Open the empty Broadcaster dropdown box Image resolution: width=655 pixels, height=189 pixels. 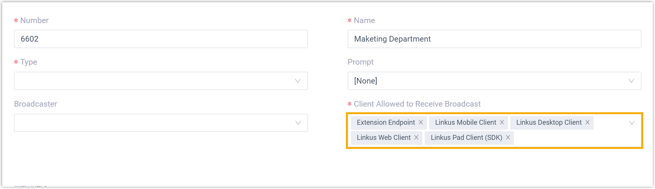(152, 123)
